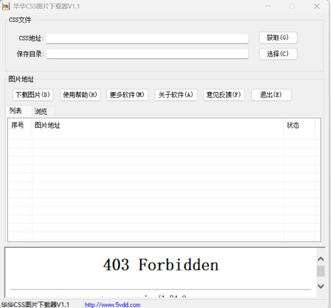This screenshot has width=331, height=308.
Task: Open 意见反馈(F) feedback
Action: [x=224, y=95]
